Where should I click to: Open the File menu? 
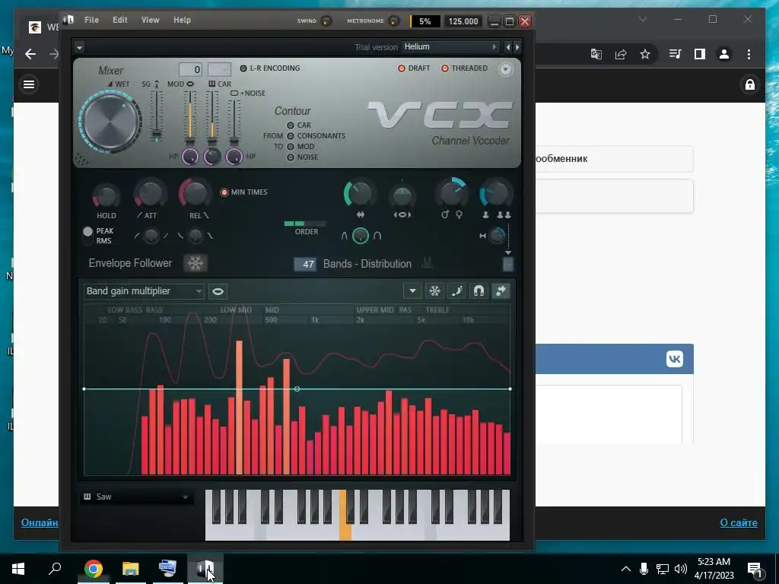(x=91, y=20)
